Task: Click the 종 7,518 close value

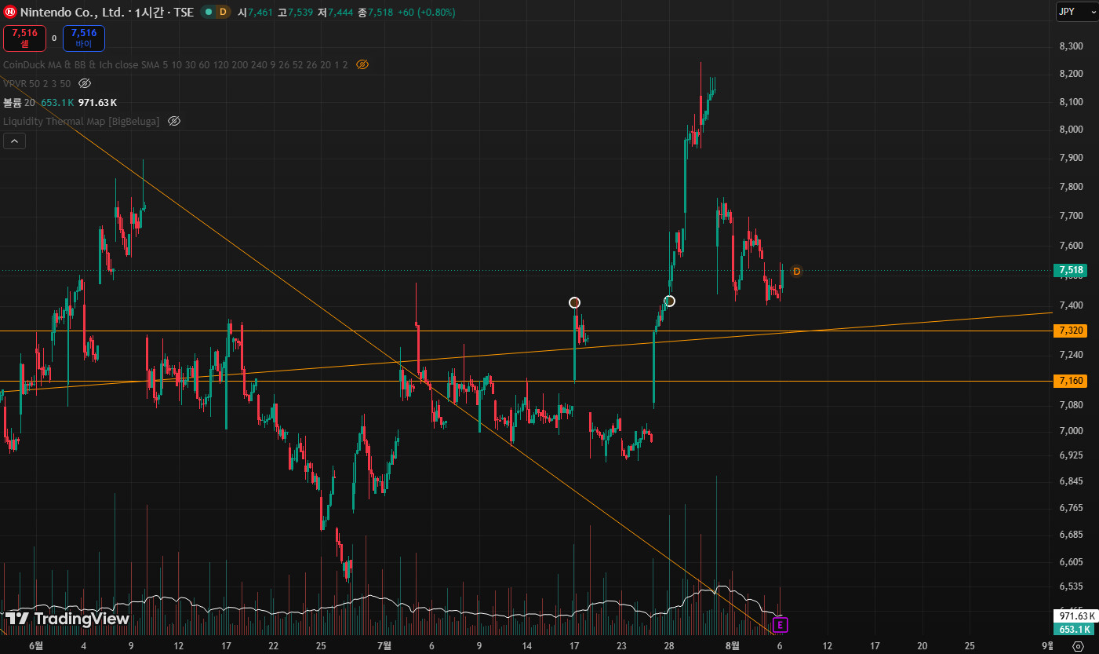Action: pos(375,13)
